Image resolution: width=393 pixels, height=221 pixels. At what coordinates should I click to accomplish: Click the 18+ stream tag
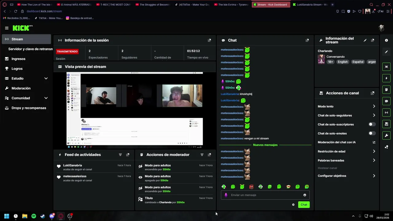[330, 62]
